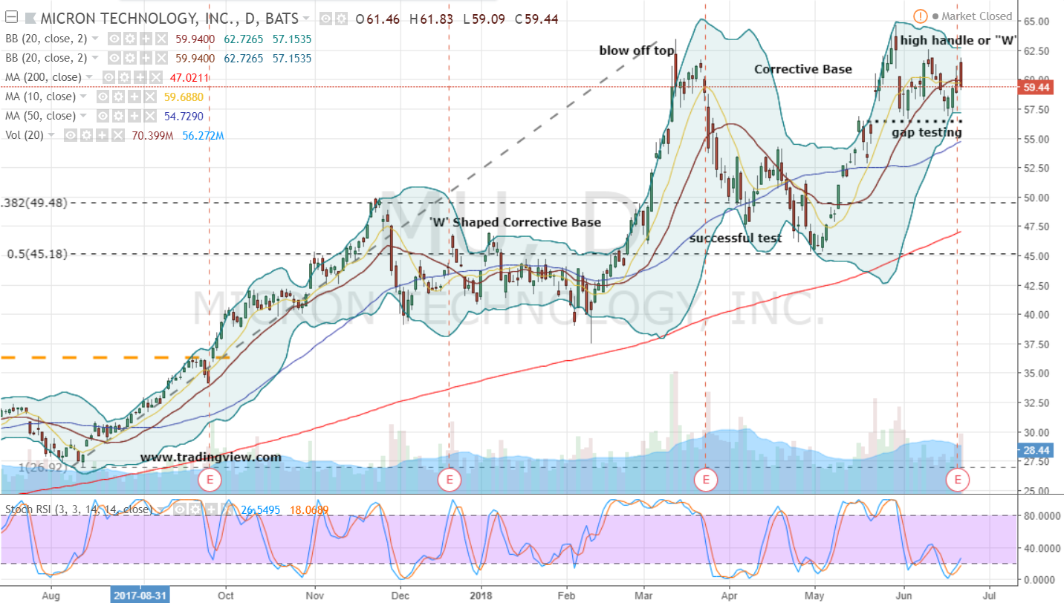Viewport: 1064px width, 603px height.
Task: Click the 59.44 current price label on axis
Action: coord(1035,87)
